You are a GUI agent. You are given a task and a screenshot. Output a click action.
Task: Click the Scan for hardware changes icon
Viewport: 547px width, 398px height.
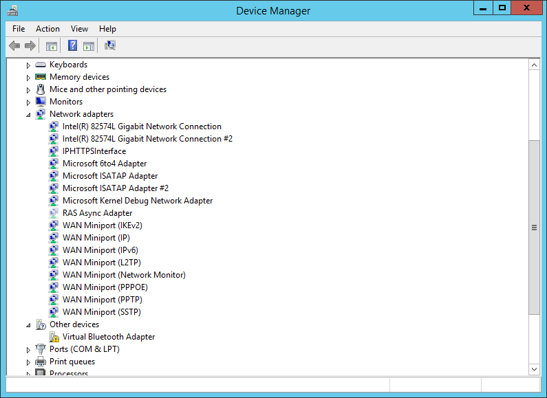coord(110,45)
